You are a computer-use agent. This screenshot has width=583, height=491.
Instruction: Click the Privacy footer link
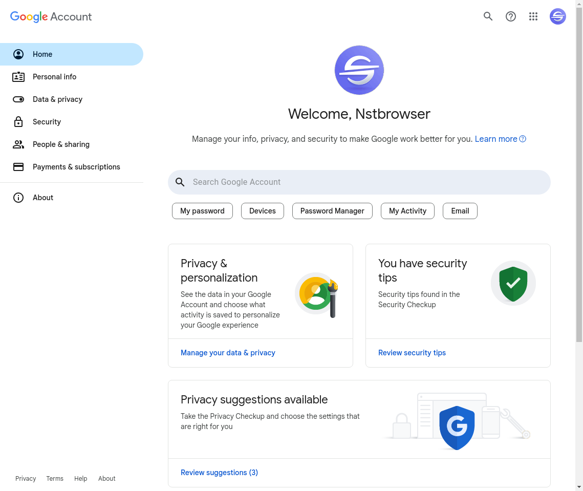[x=26, y=478]
